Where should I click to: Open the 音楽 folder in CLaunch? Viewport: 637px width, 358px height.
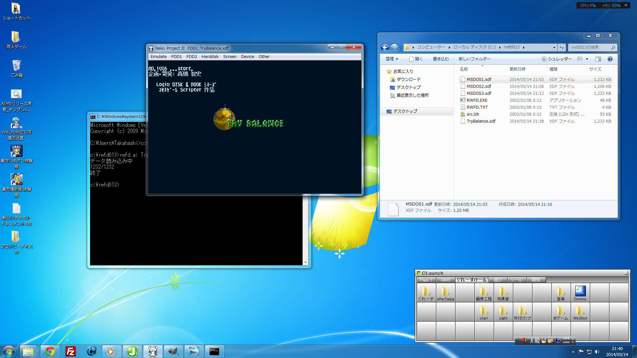pyautogui.click(x=561, y=293)
